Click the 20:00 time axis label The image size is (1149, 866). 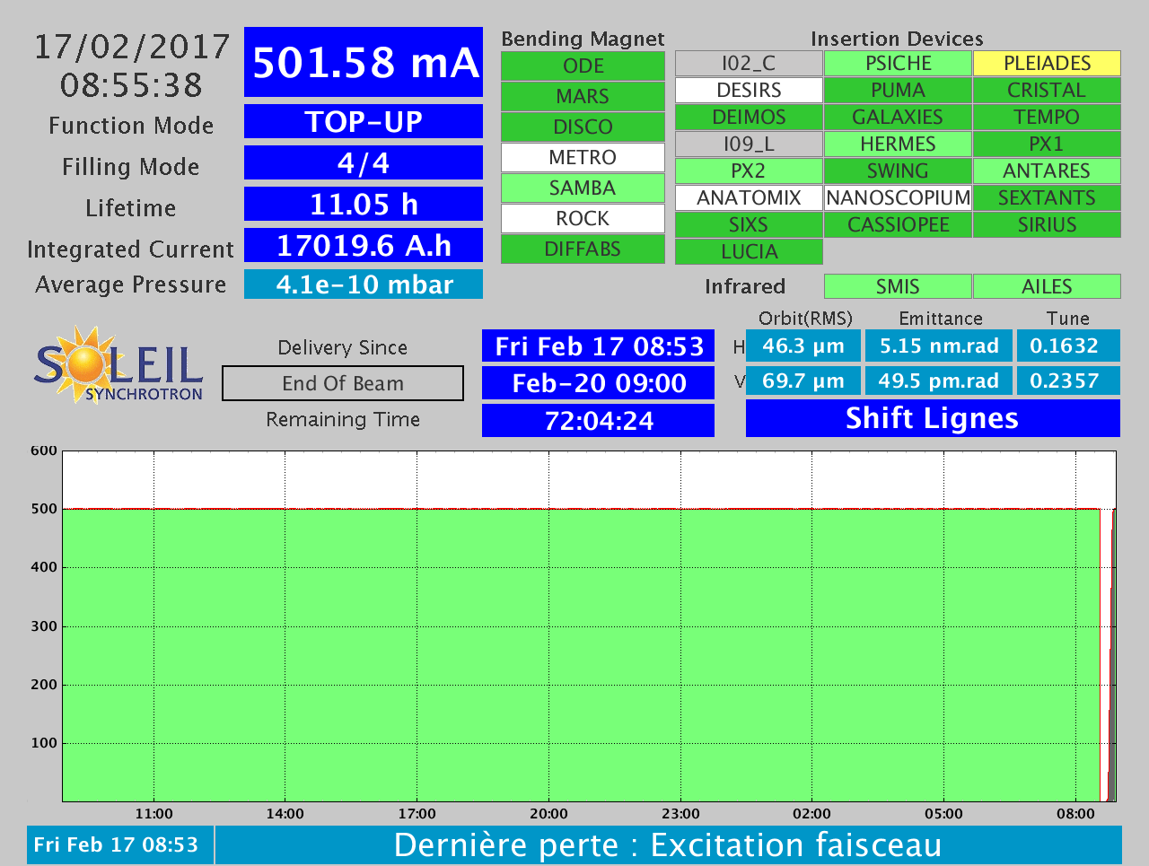548,814
